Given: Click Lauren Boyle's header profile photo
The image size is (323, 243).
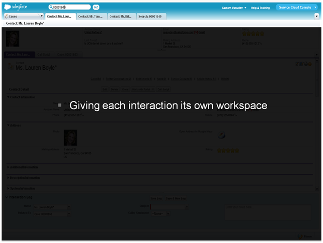Looking at the screenshot, I should point(12,38).
